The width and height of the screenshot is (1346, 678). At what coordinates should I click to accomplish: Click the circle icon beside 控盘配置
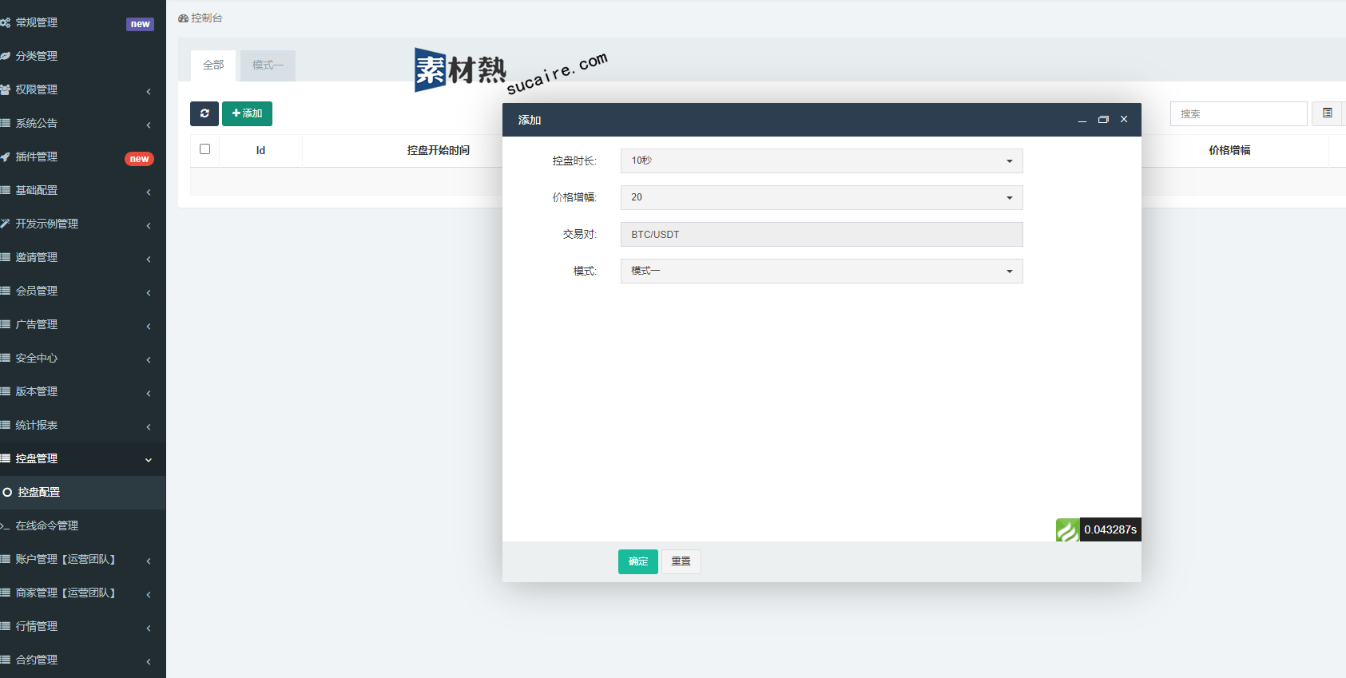(x=7, y=492)
